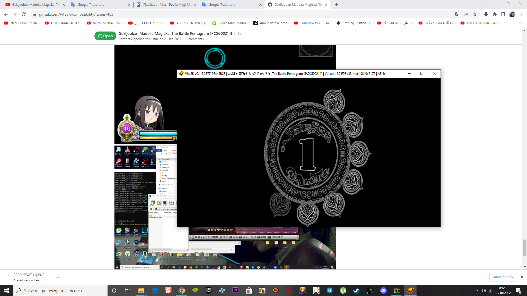This screenshot has width=527, height=296.
Task: Click the Windows search box
Action: click(x=60, y=291)
